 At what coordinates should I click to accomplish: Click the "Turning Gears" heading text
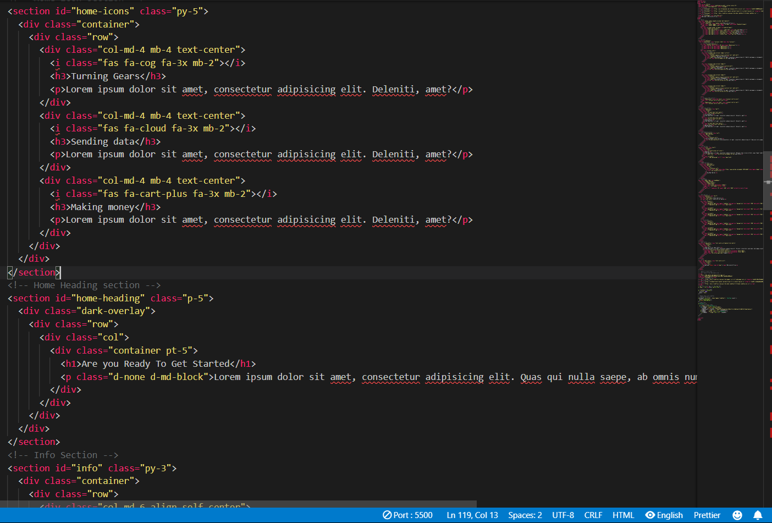pyautogui.click(x=105, y=76)
